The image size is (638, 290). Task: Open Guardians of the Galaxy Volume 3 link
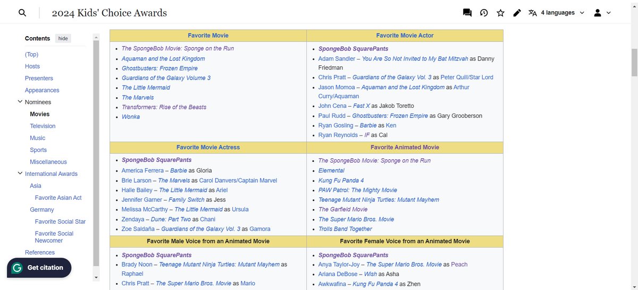click(x=166, y=78)
